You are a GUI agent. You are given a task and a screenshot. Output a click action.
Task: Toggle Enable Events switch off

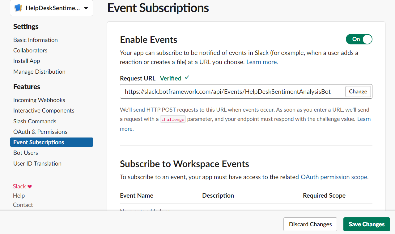click(x=359, y=39)
